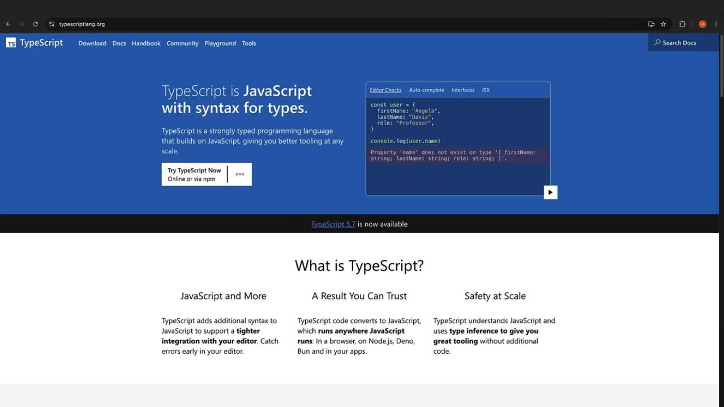Click the 'Safety at Scale' heading
724x407 pixels.
click(x=495, y=296)
